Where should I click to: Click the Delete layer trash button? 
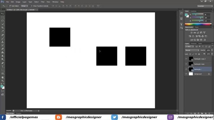pos(209,113)
